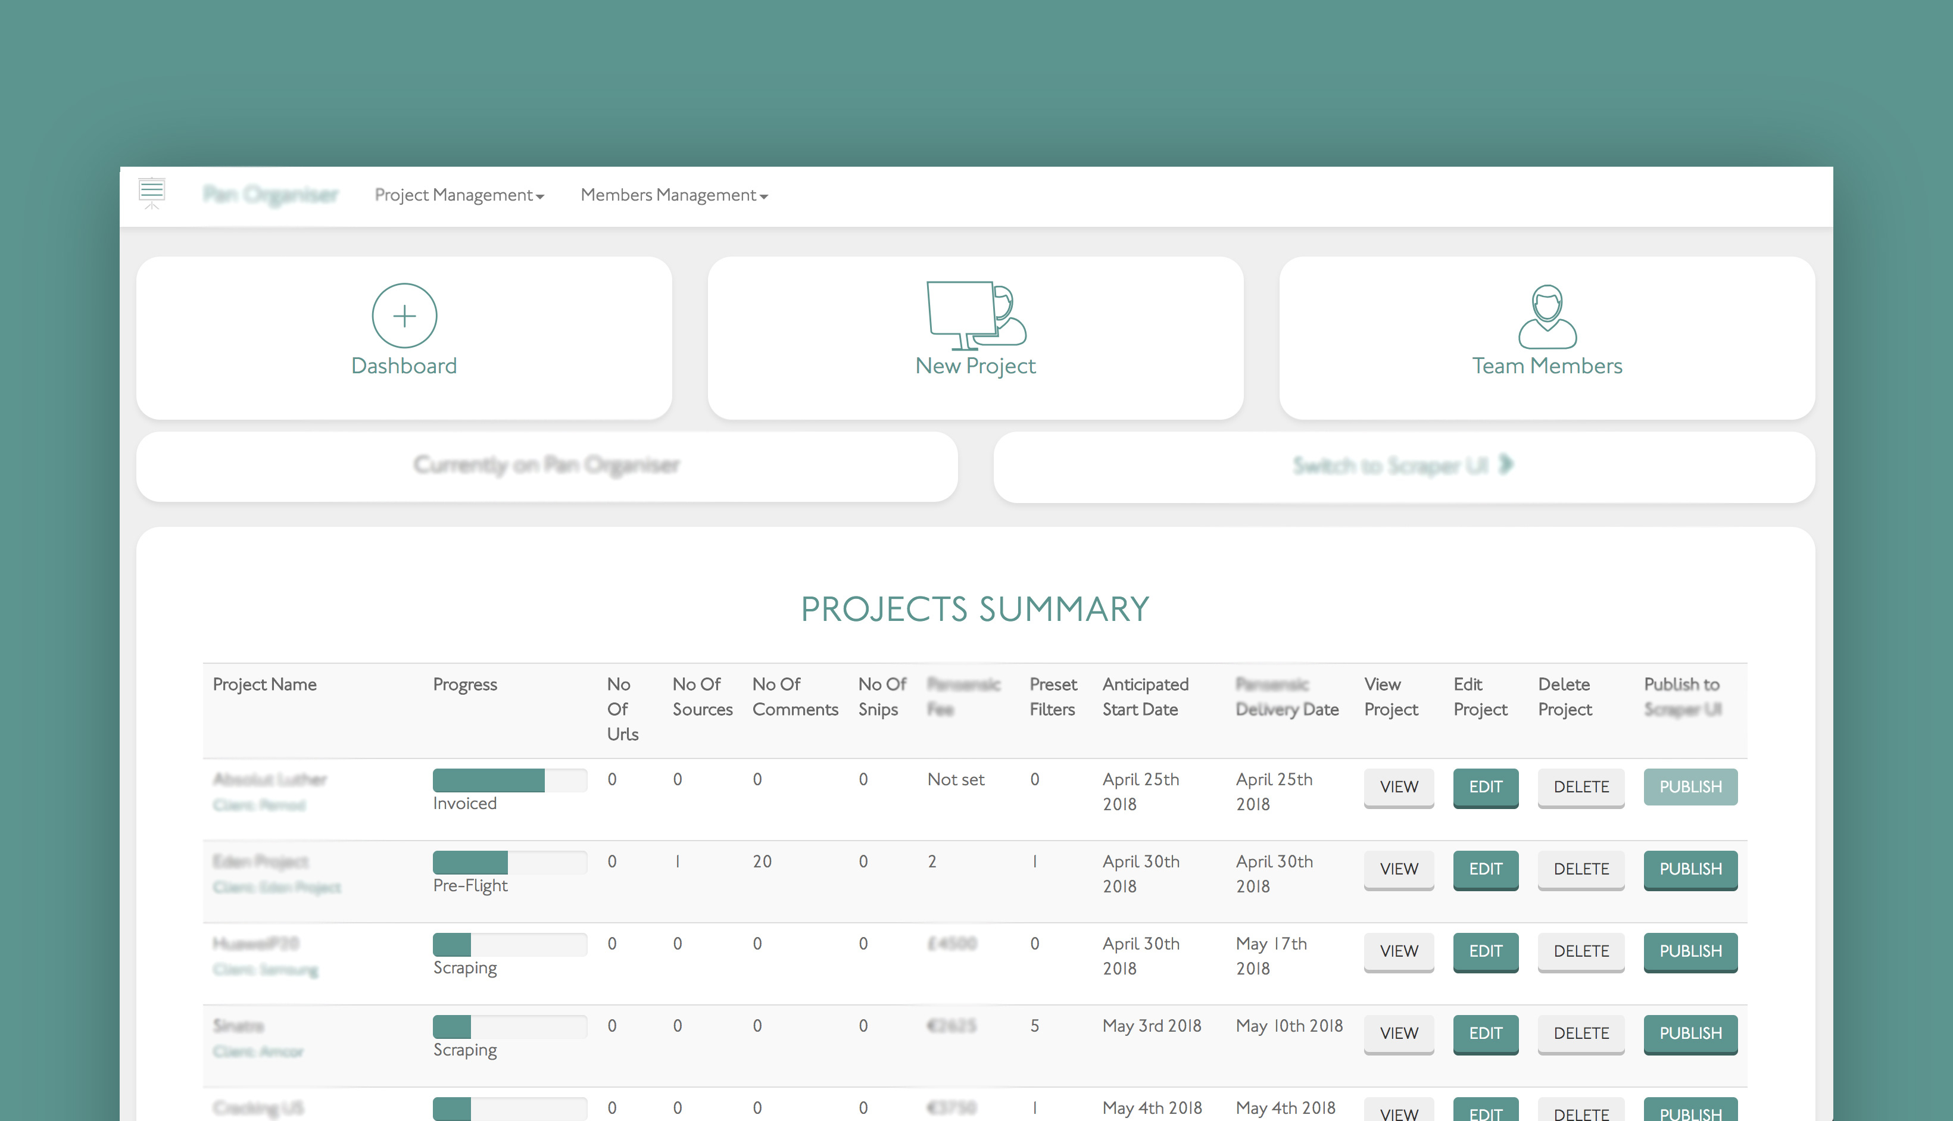
Task: Click the Project Name column header
Action: (264, 685)
